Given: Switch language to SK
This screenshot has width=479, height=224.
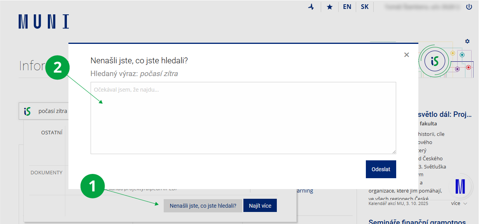Looking at the screenshot, I should (365, 7).
